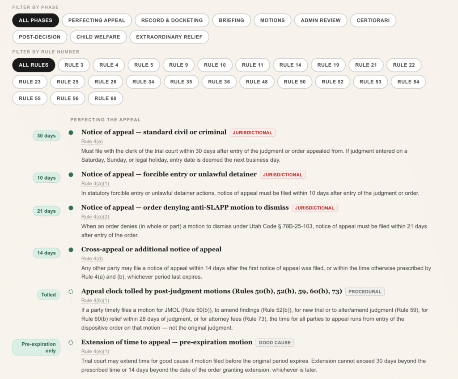The width and height of the screenshot is (458, 379).
Task: Click the GOOD CAUSE badge
Action: 275,342
